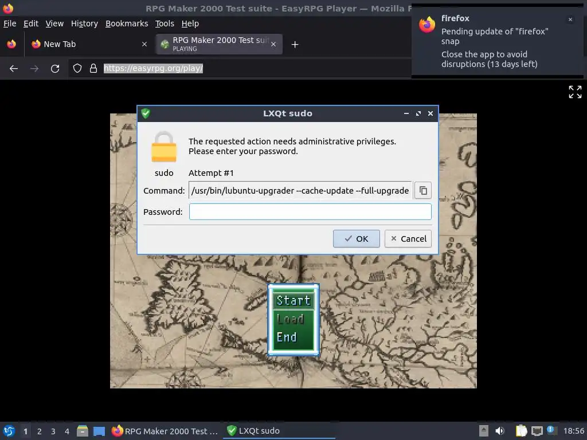Viewport: 587px width, 440px height.
Task: Click the show desktop taskbar icon
Action: [x=99, y=431]
